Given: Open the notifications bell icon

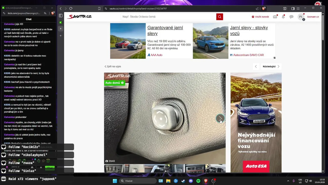Looking at the screenshot, I should pos(283,17).
